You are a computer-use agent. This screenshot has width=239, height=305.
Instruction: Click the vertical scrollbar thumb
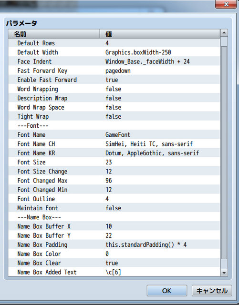coord(224,152)
